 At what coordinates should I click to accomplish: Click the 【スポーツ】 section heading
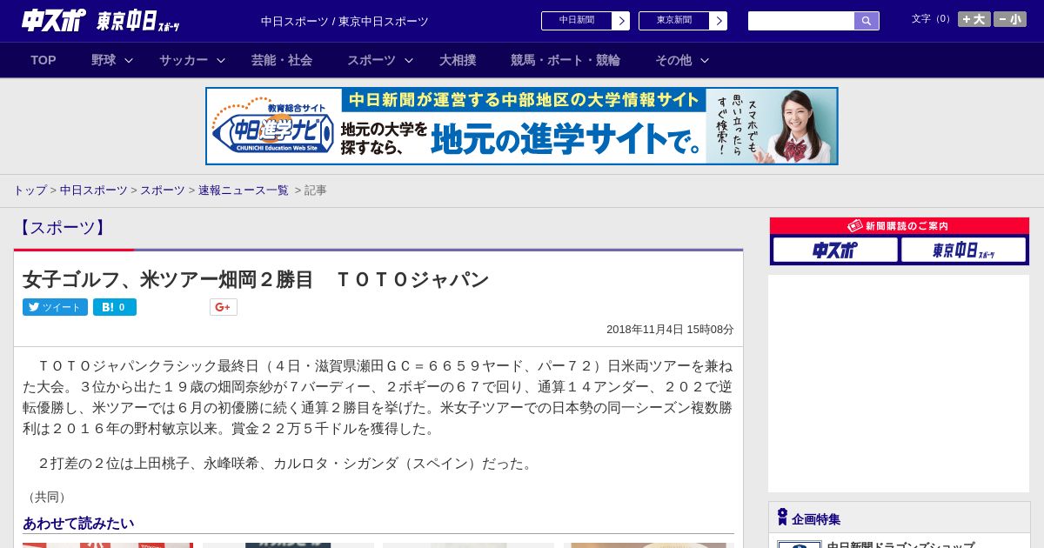(x=61, y=228)
